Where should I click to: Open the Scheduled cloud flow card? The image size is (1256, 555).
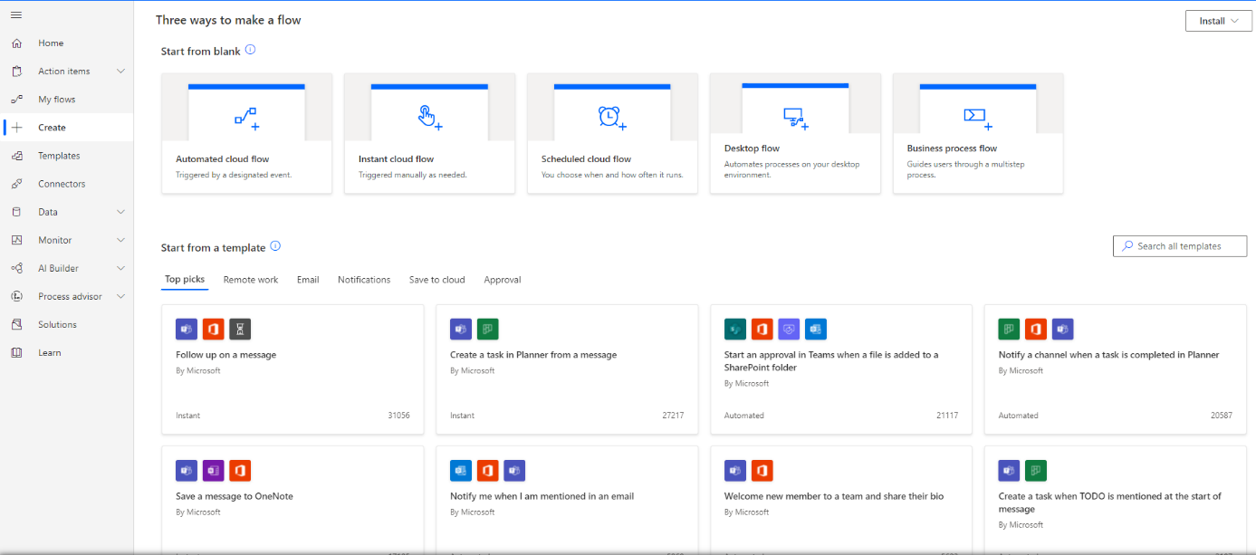(612, 133)
